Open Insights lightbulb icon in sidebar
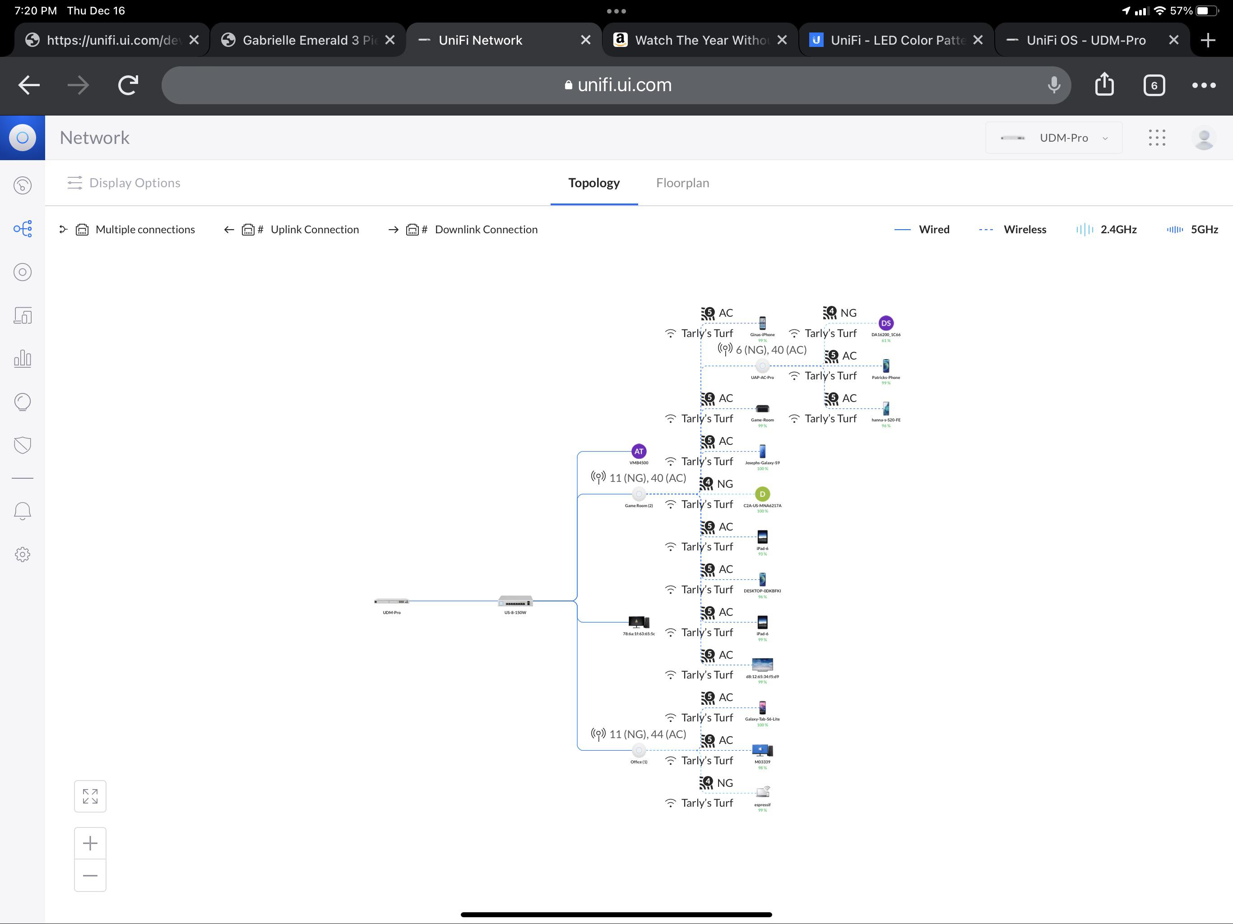The width and height of the screenshot is (1233, 924). pyautogui.click(x=22, y=402)
